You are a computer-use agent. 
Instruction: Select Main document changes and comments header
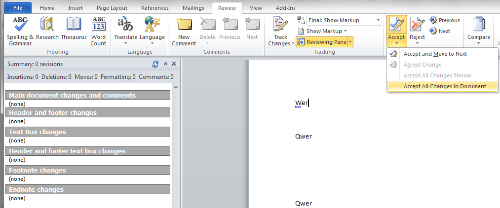click(88, 95)
